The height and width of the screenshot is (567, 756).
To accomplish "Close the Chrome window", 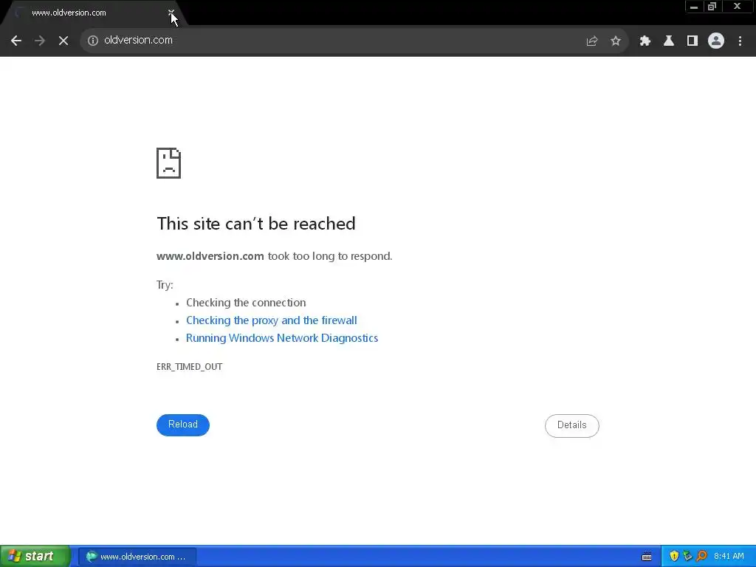I will (x=738, y=7).
